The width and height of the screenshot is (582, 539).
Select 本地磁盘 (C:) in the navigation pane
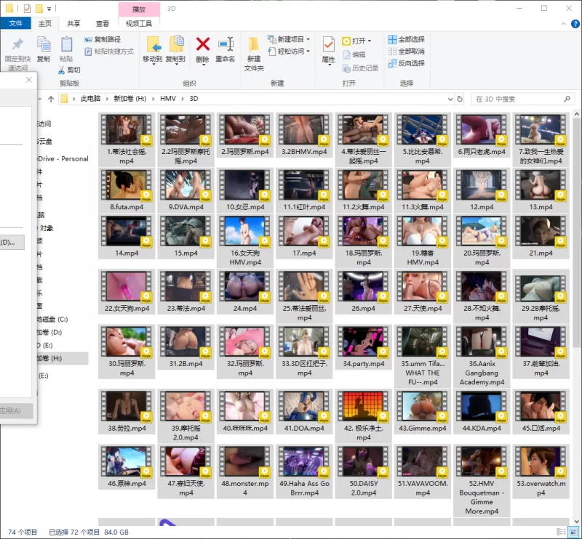click(x=52, y=319)
